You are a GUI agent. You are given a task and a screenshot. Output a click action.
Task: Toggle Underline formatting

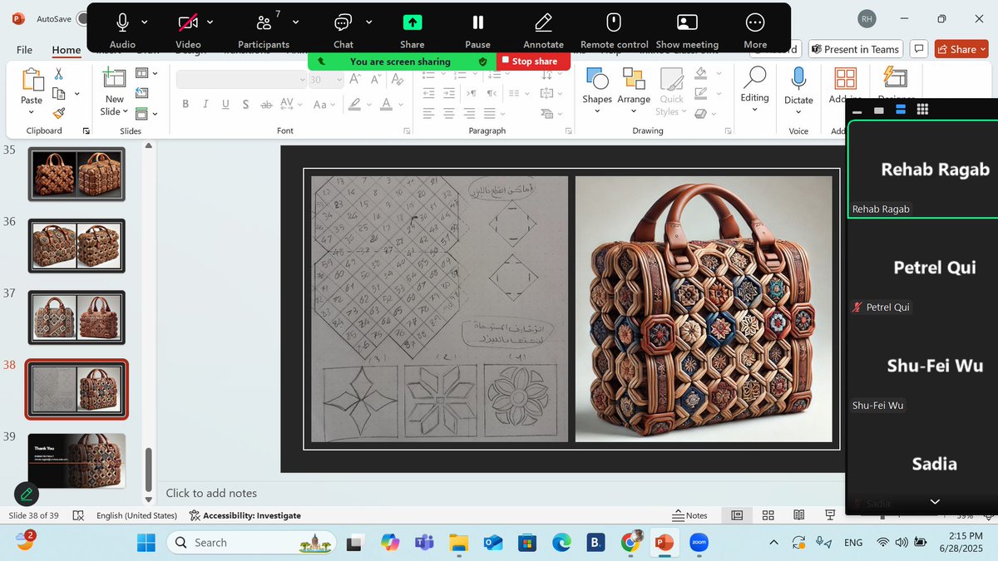225,104
